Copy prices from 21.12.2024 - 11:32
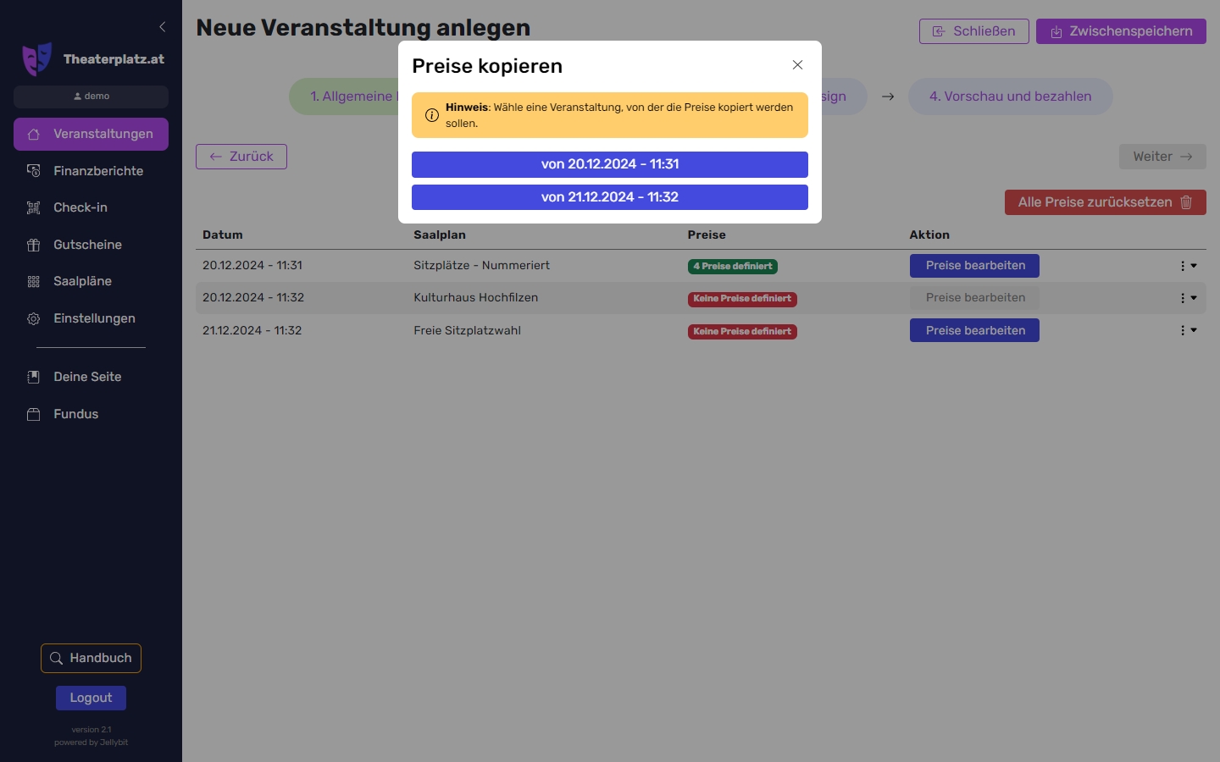Image resolution: width=1220 pixels, height=762 pixels. [x=609, y=197]
